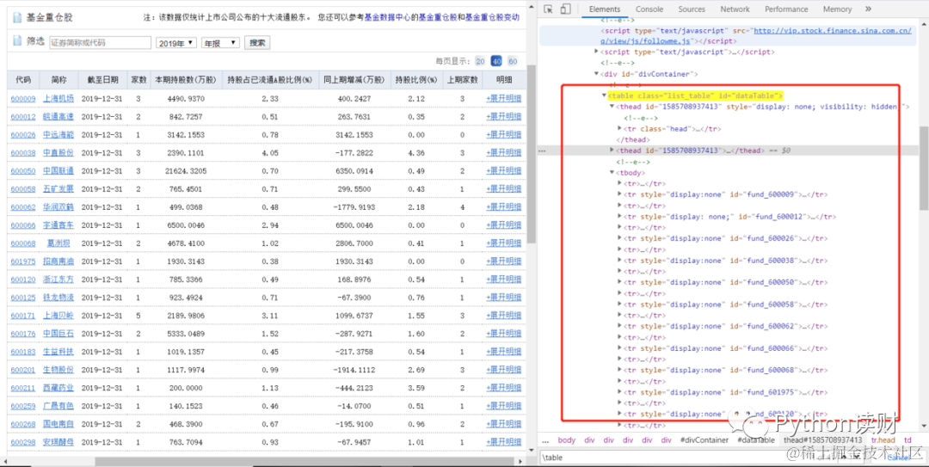Select the tr fund_601975 DOM node

tap(725, 392)
